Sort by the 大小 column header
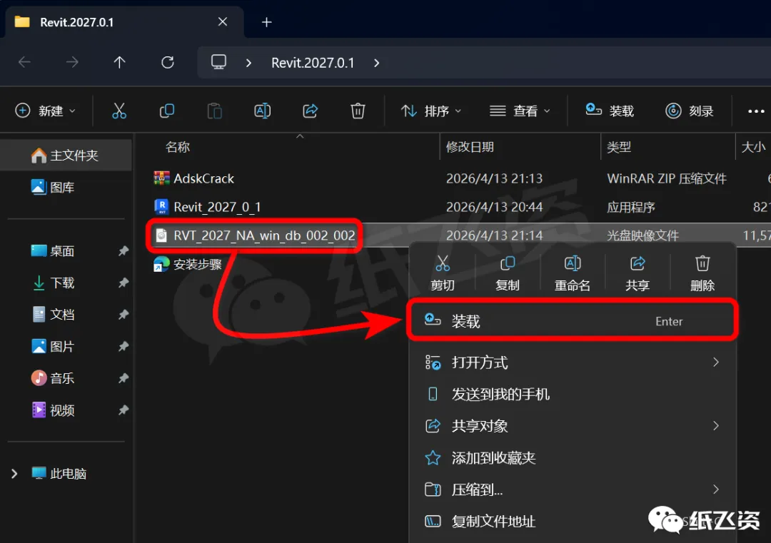Viewport: 771px width, 543px height. pos(753,147)
